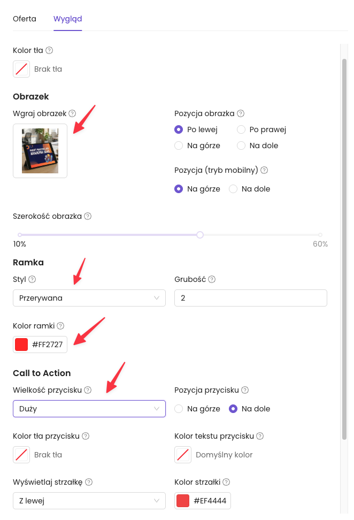Viewport: 354px width, 520px height.
Task: Click help icon next to Grubość
Action: pyautogui.click(x=212, y=279)
